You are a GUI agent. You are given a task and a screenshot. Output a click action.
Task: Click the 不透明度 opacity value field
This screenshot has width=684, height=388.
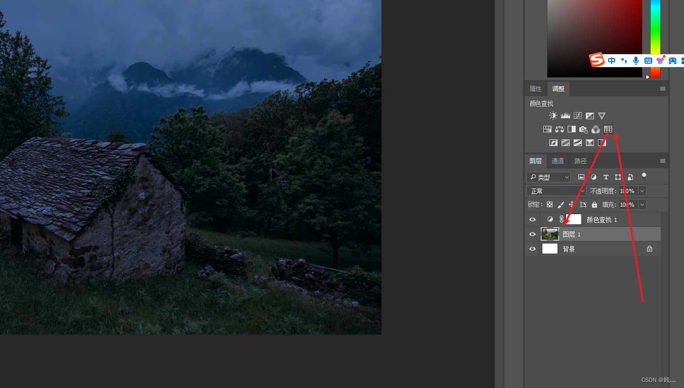[628, 191]
